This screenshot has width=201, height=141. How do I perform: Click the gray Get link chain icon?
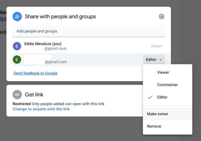point(17,95)
